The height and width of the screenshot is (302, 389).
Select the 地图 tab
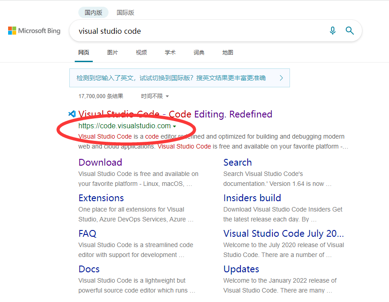227,53
